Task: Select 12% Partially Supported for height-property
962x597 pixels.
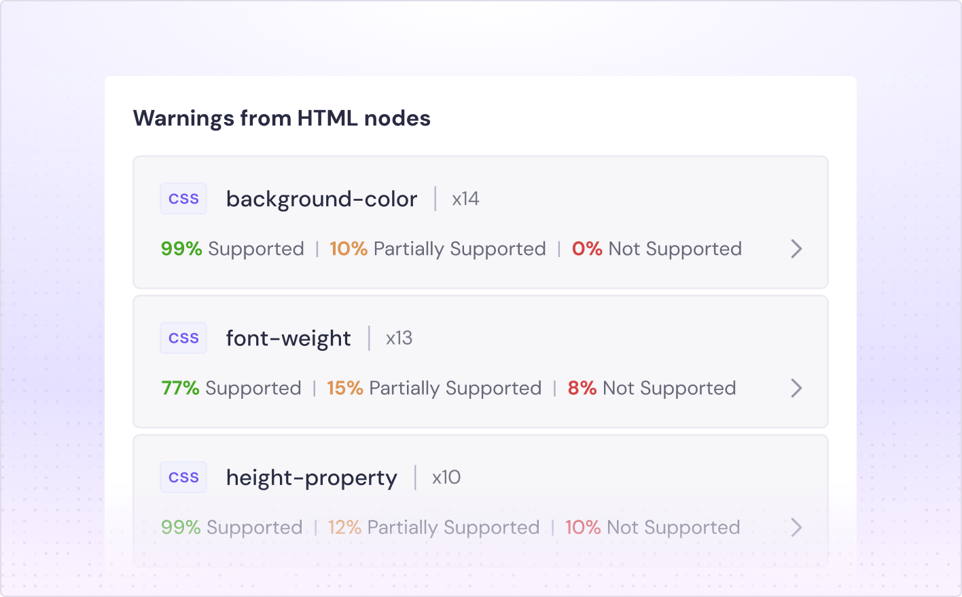Action: point(433,527)
